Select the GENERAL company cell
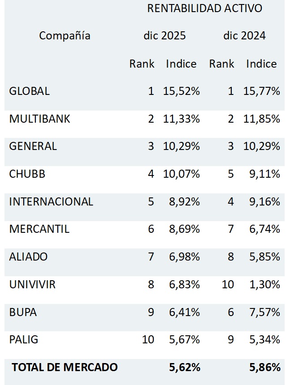The height and width of the screenshot is (385, 286). click(33, 146)
